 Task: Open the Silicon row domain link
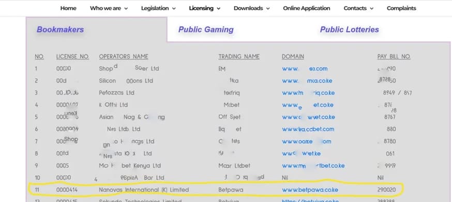(x=307, y=81)
